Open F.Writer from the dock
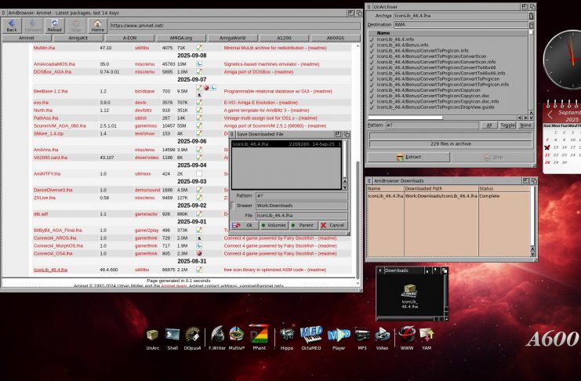Screen dimensions: 581x381 pyautogui.click(x=217, y=335)
